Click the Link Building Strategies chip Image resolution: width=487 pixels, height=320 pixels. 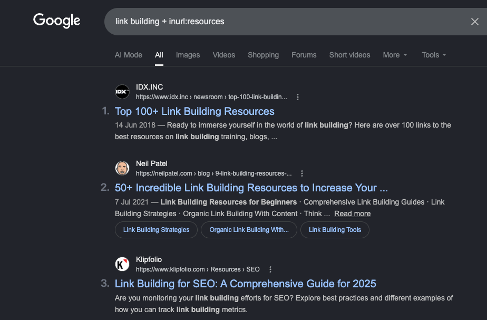pyautogui.click(x=156, y=230)
